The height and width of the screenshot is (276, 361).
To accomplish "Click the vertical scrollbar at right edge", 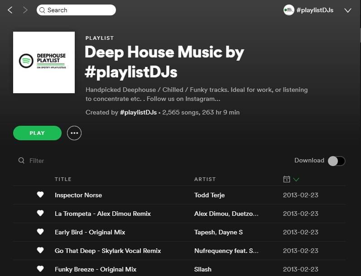I will pyautogui.click(x=360, y=34).
